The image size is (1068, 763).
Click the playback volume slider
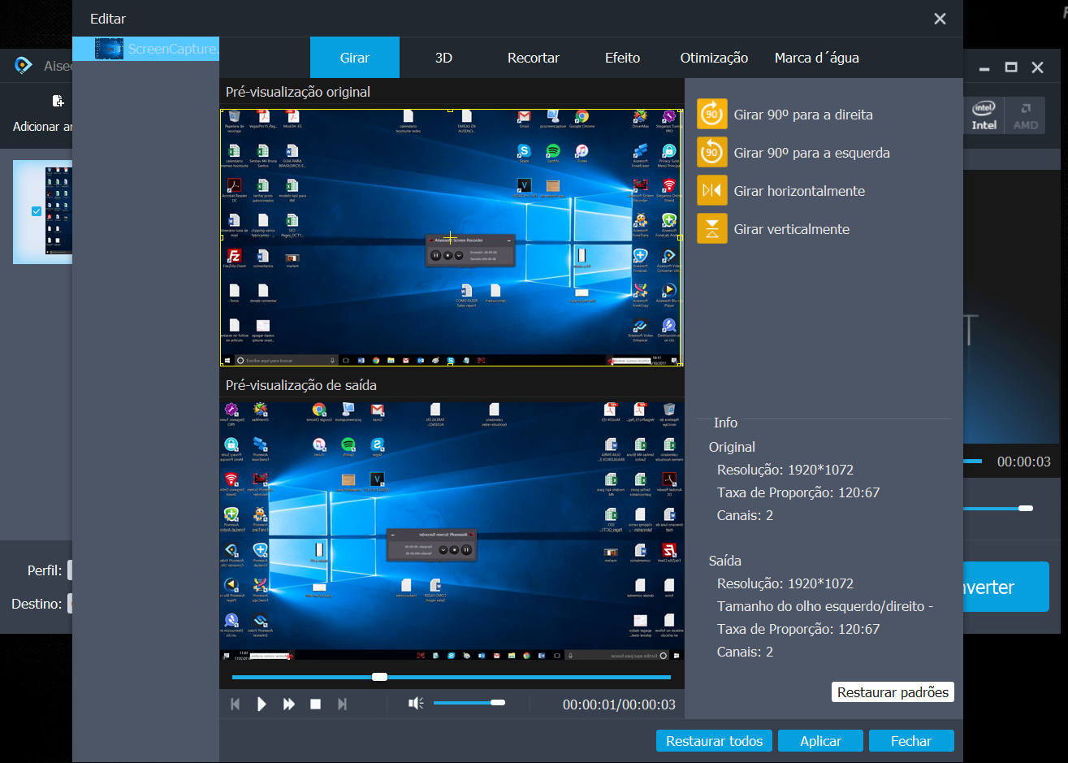click(469, 703)
